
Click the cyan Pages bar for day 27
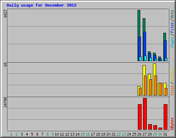pos(145,58)
